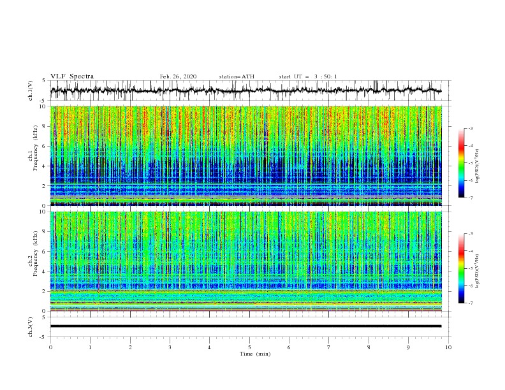Click inside the ch.2 spectrogram panel

click(x=245, y=261)
